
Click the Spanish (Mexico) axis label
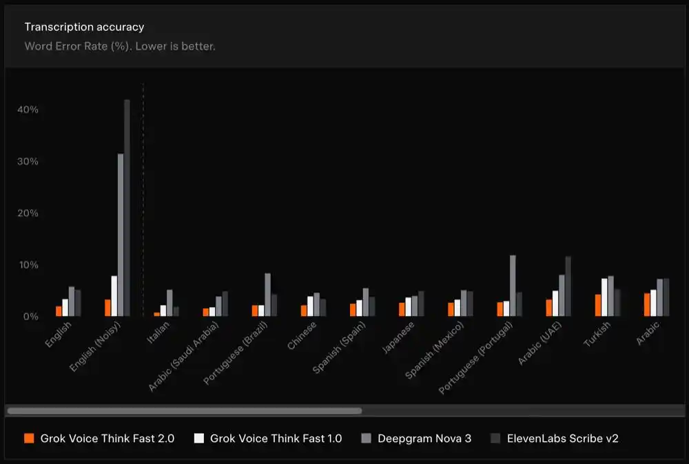tap(434, 350)
